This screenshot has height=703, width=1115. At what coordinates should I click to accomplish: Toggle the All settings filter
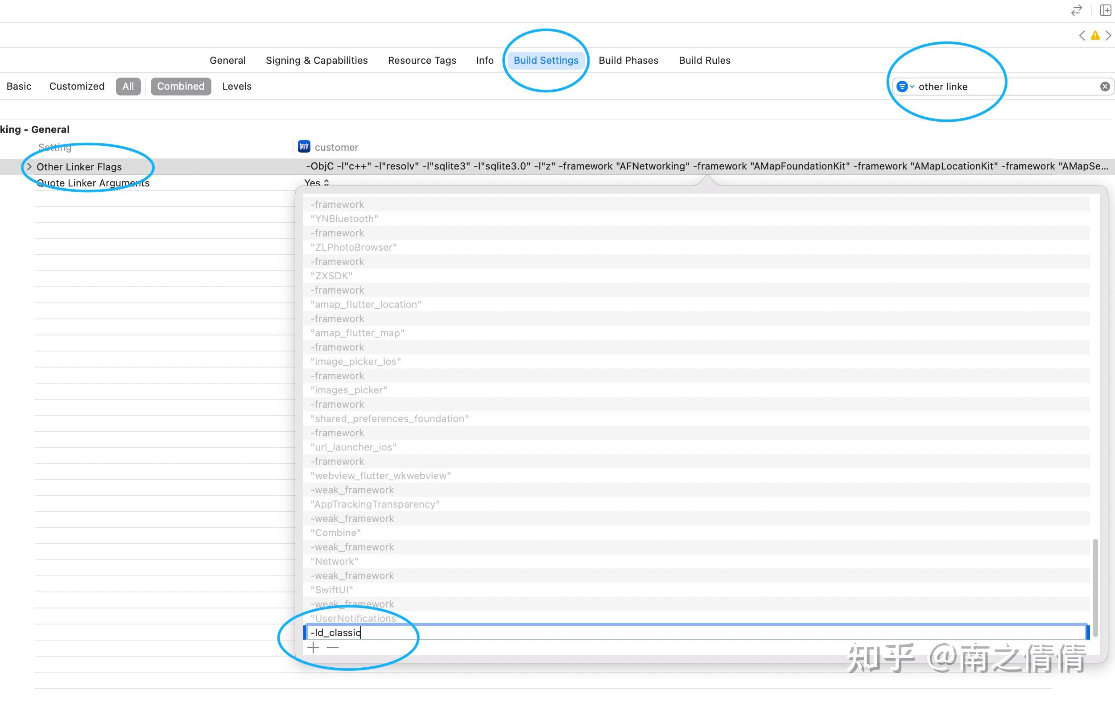point(128,86)
